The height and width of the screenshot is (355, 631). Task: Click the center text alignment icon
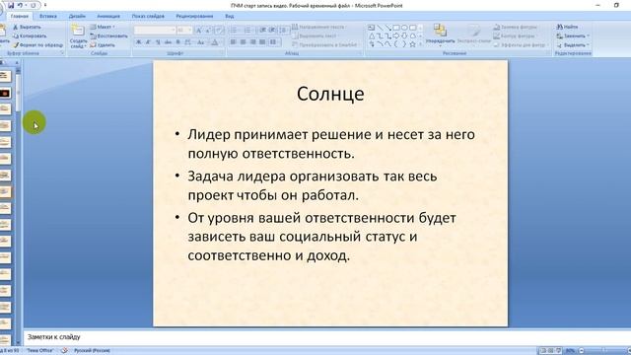[x=244, y=42]
